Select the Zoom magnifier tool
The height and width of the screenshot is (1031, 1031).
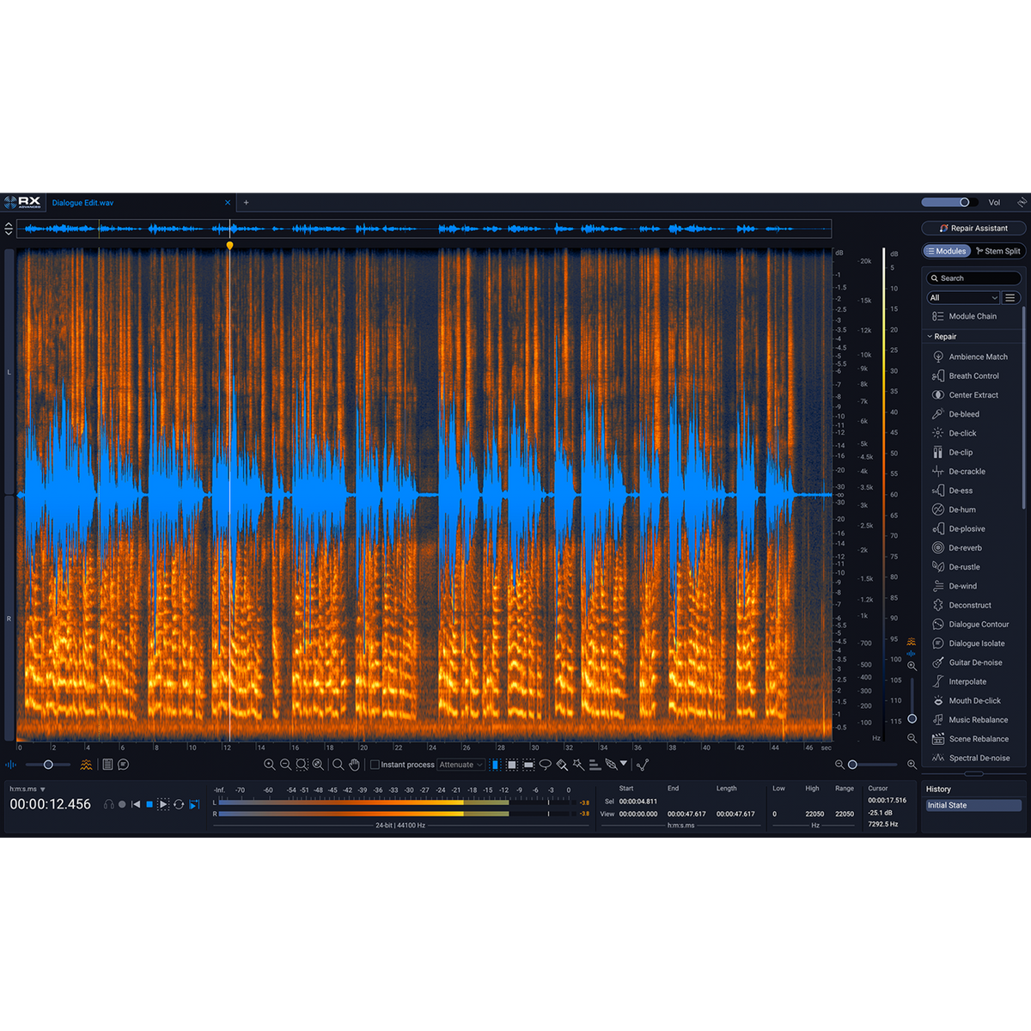click(338, 765)
